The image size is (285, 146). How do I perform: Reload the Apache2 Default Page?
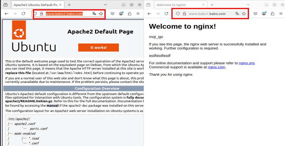[23, 14]
